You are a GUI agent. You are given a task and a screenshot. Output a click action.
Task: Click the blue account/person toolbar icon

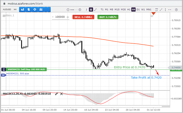pos(29,9)
